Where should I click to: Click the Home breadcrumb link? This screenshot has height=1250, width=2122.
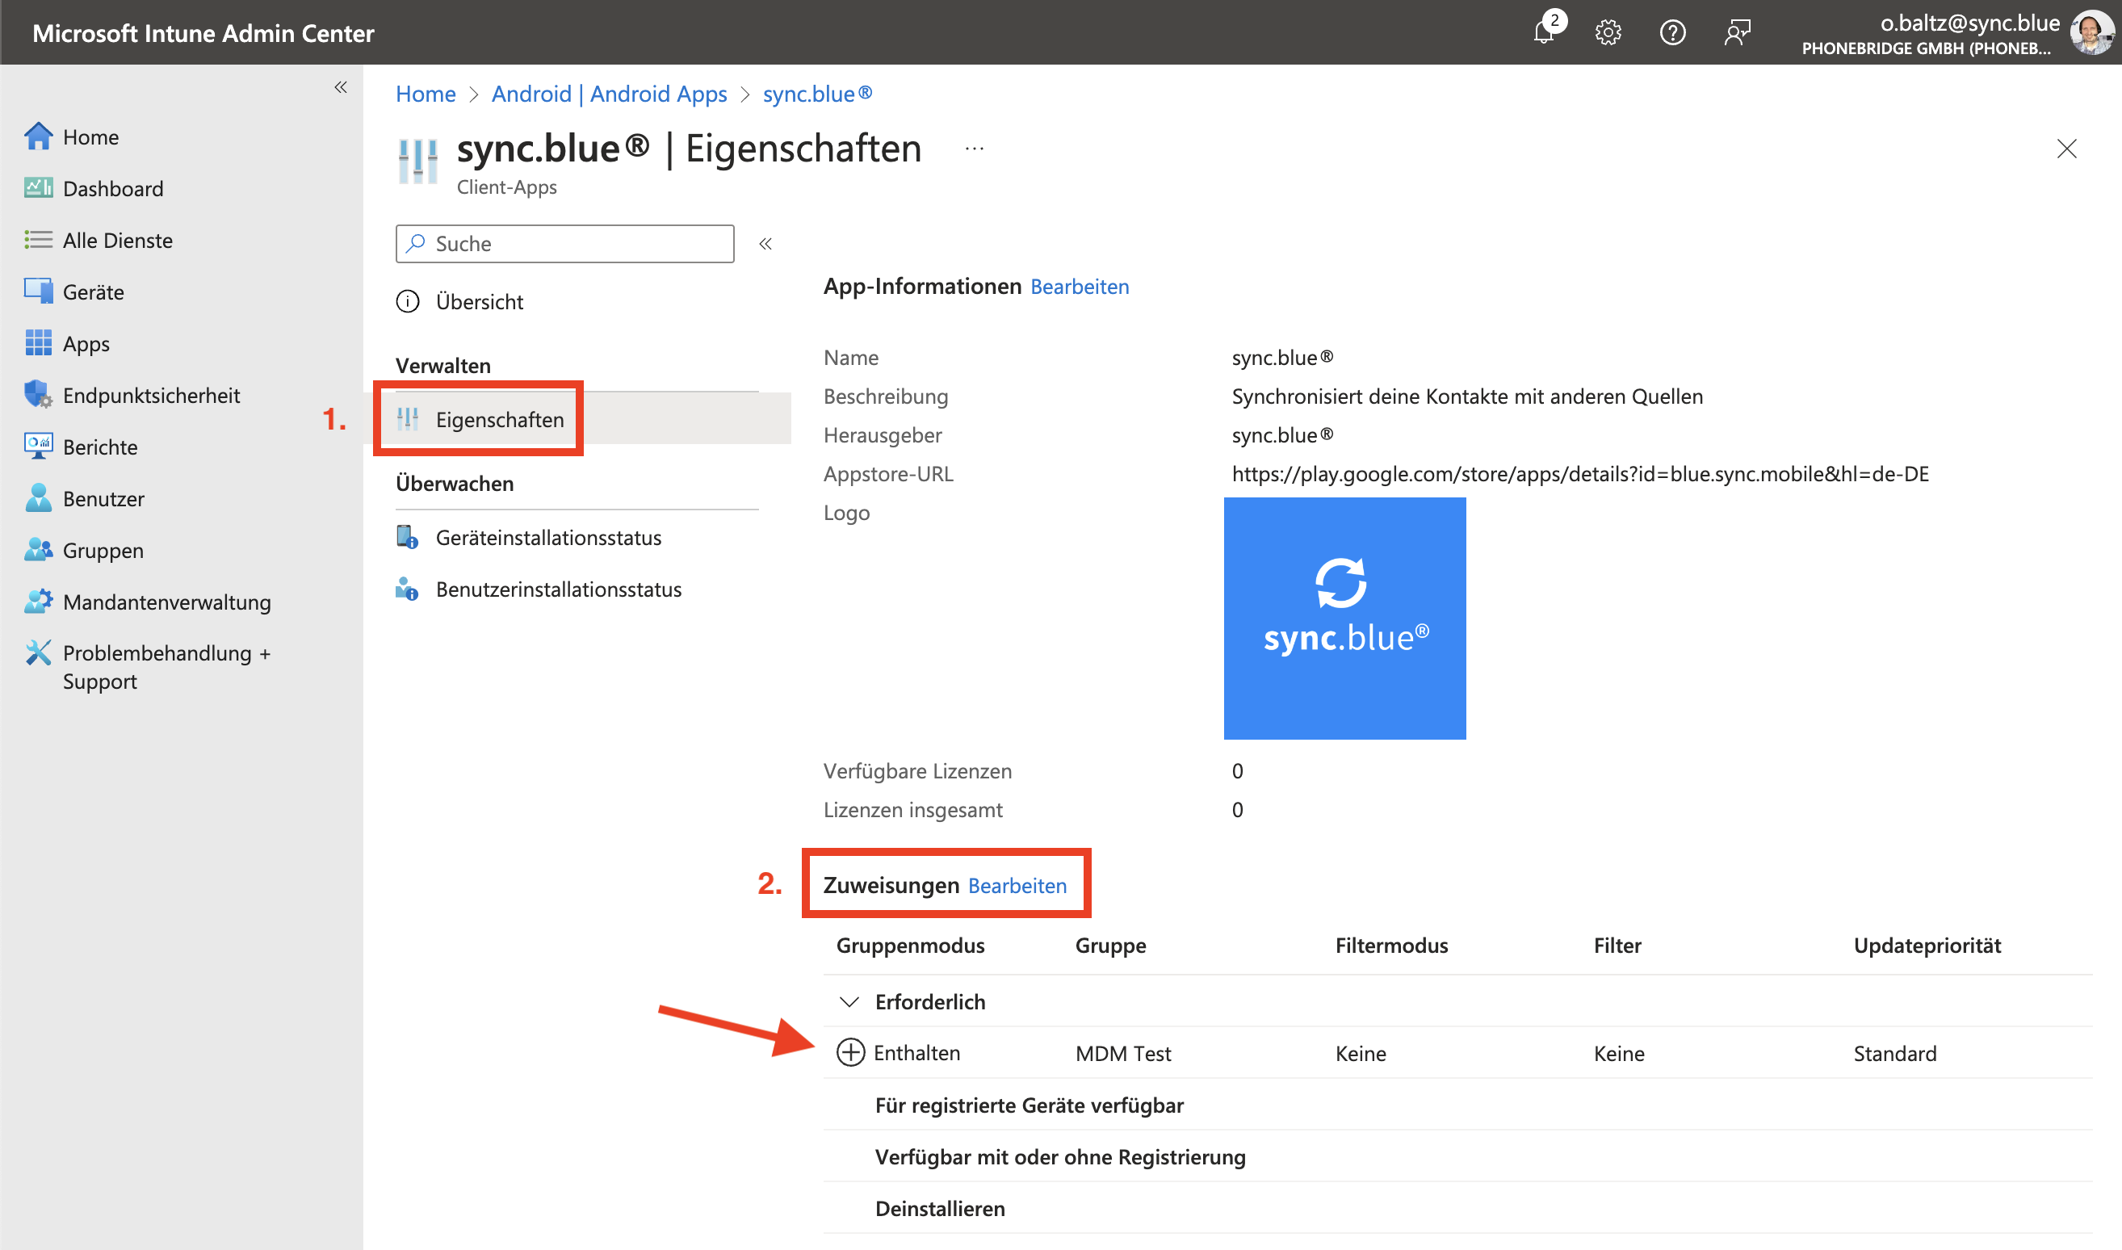(426, 94)
